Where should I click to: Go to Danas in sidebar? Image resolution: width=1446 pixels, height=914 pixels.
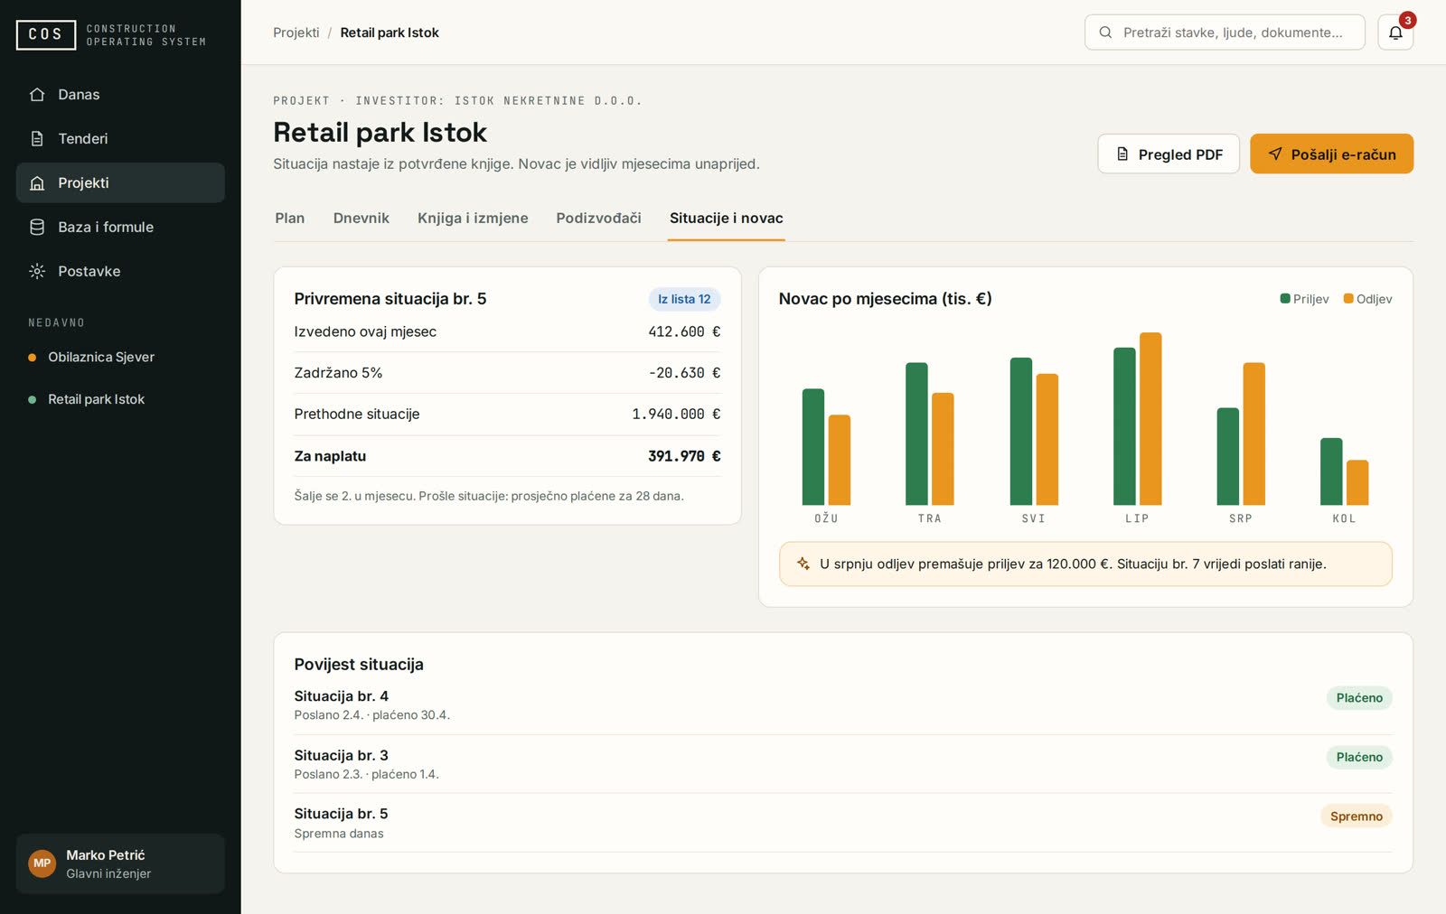click(x=120, y=95)
